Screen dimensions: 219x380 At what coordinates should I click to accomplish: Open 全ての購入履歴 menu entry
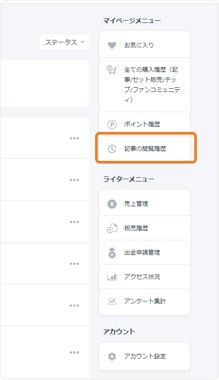(145, 85)
